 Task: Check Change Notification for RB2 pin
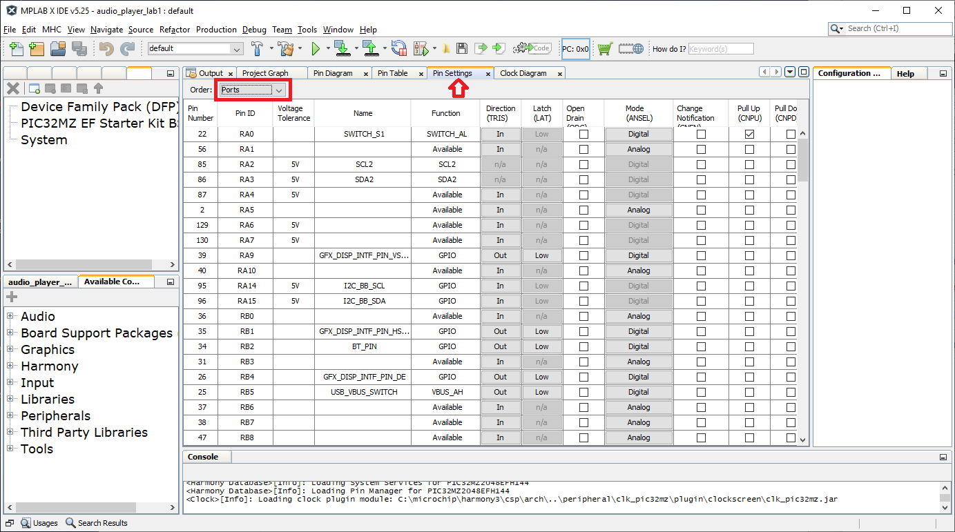[701, 346]
